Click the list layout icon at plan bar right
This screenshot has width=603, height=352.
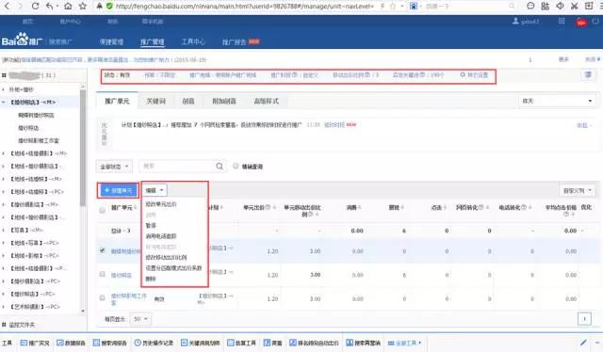click(588, 74)
